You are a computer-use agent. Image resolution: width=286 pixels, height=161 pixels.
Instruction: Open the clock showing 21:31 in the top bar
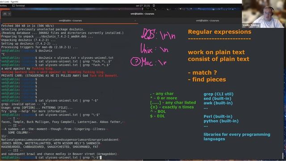pos(143,6)
